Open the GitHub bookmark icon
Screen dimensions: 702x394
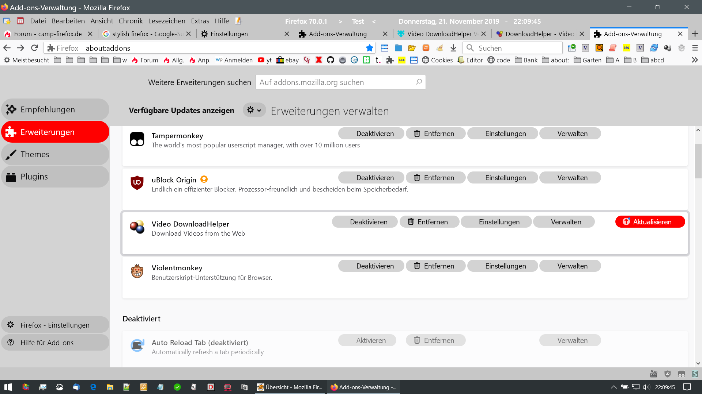331,60
